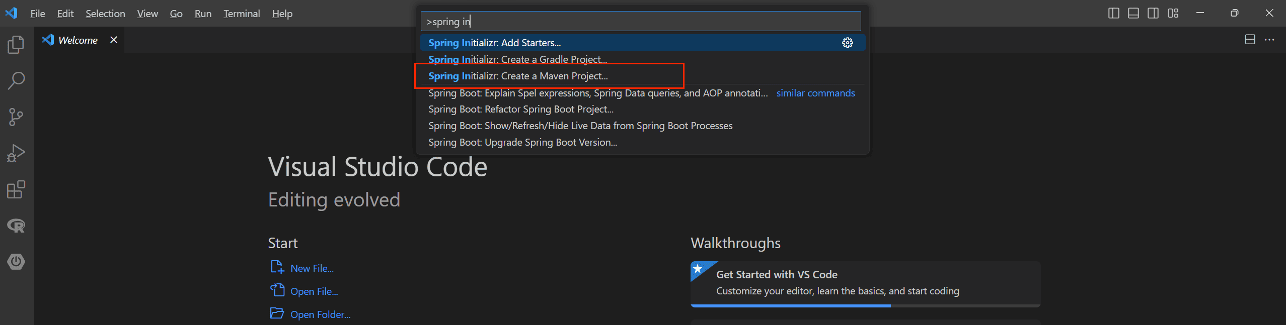Screen dimensions: 1286x325
Task: Click the Open Folder link
Action: (x=320, y=314)
